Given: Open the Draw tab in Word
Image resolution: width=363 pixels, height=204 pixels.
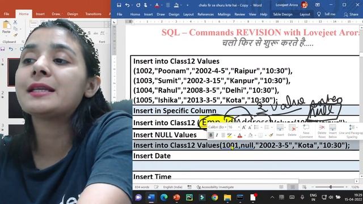Looking at the screenshot, I should tap(161, 14).
